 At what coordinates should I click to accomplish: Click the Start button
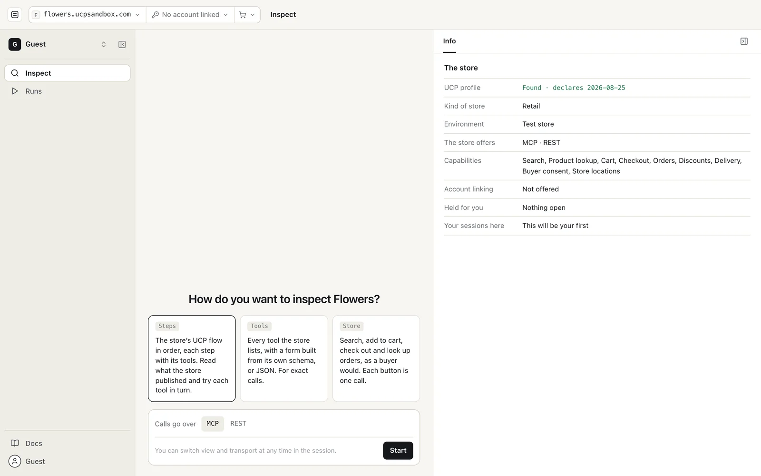coord(398,450)
